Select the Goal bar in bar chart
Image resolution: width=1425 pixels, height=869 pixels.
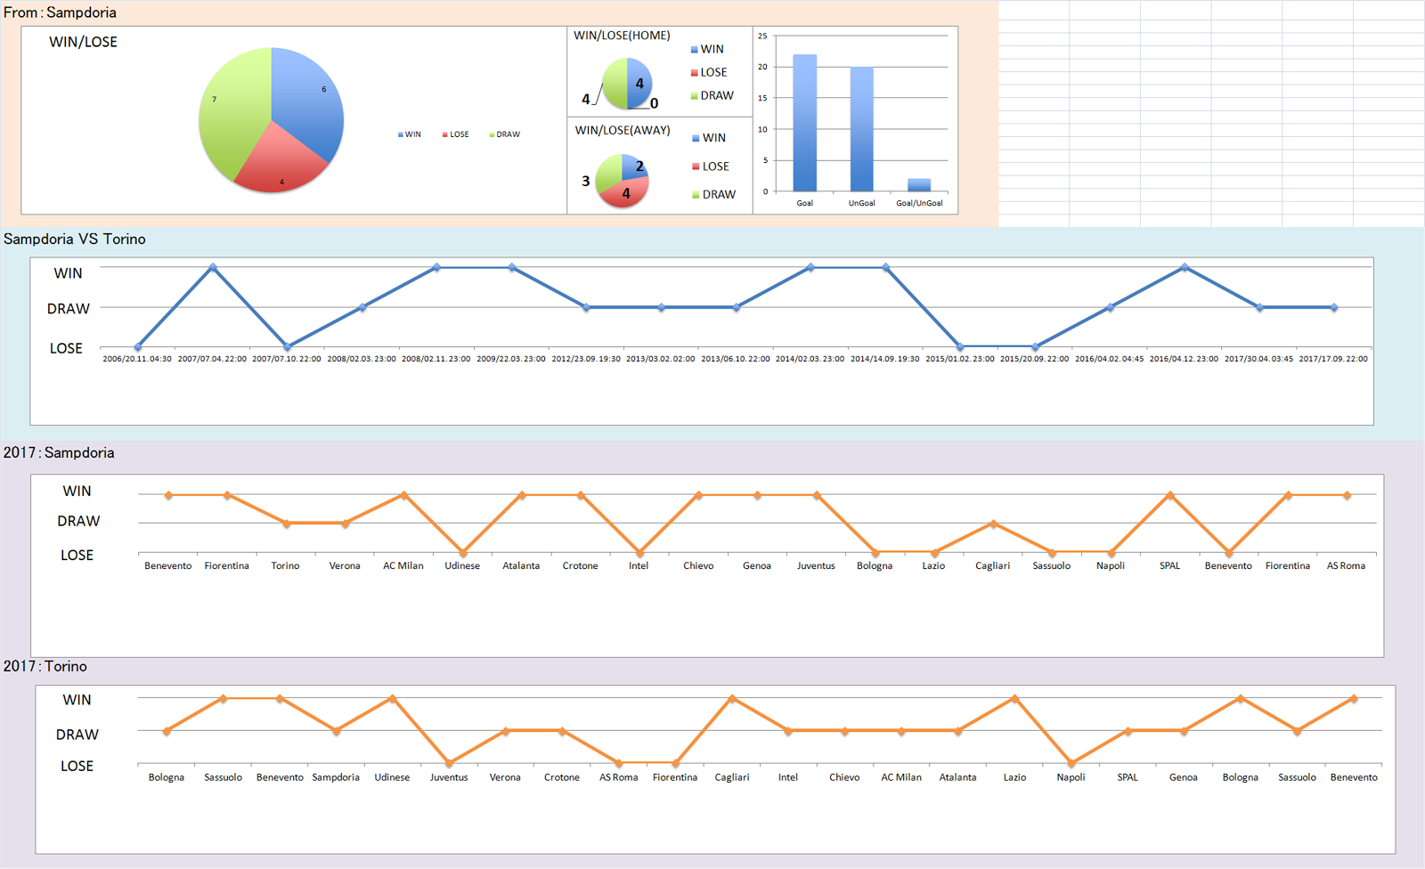tap(804, 123)
